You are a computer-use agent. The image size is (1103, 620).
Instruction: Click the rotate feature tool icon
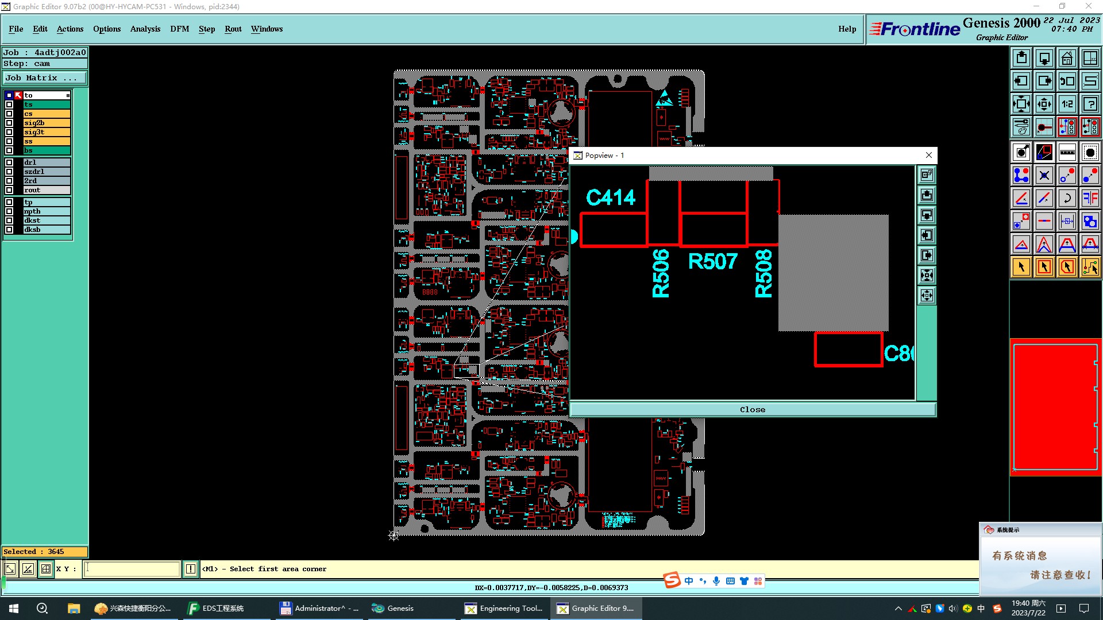1067,198
